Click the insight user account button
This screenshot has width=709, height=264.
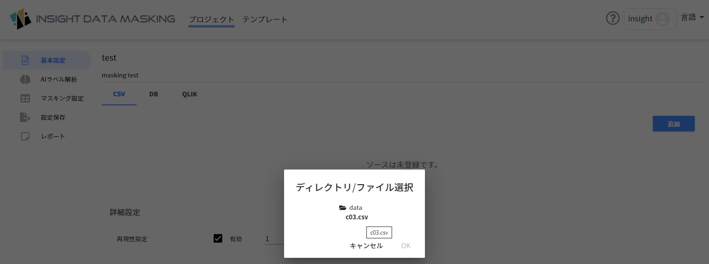click(x=650, y=19)
